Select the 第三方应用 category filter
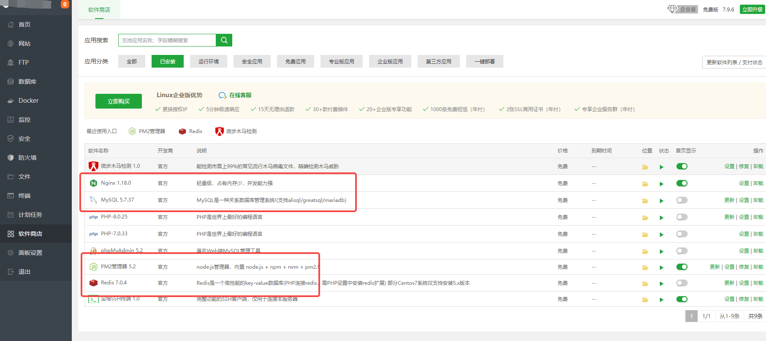The height and width of the screenshot is (341, 766). (x=439, y=61)
